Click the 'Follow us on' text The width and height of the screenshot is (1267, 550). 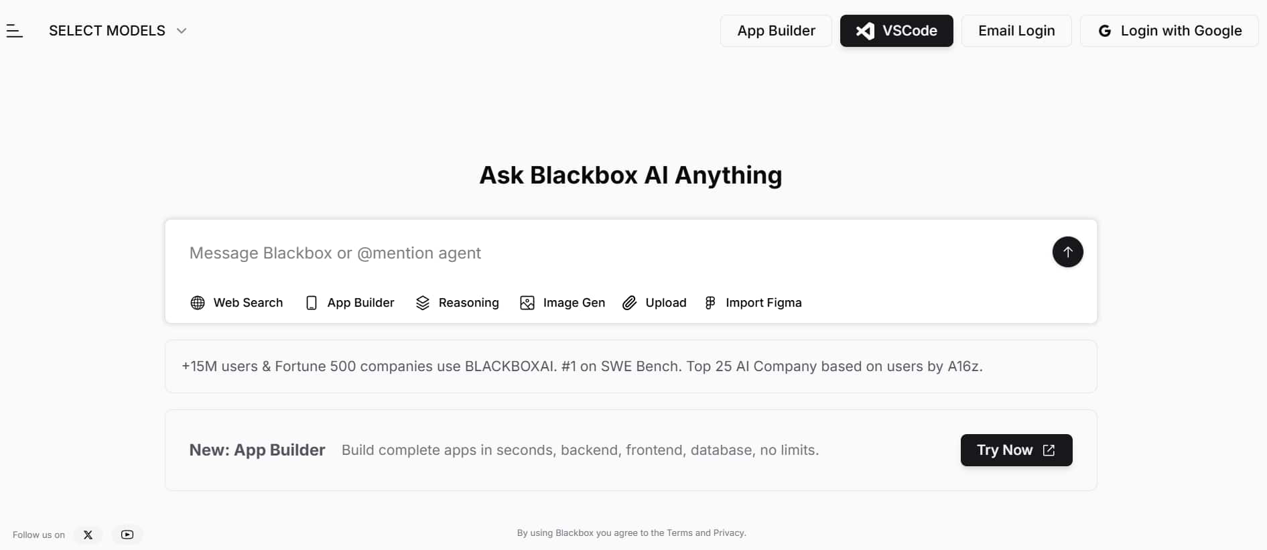click(39, 535)
